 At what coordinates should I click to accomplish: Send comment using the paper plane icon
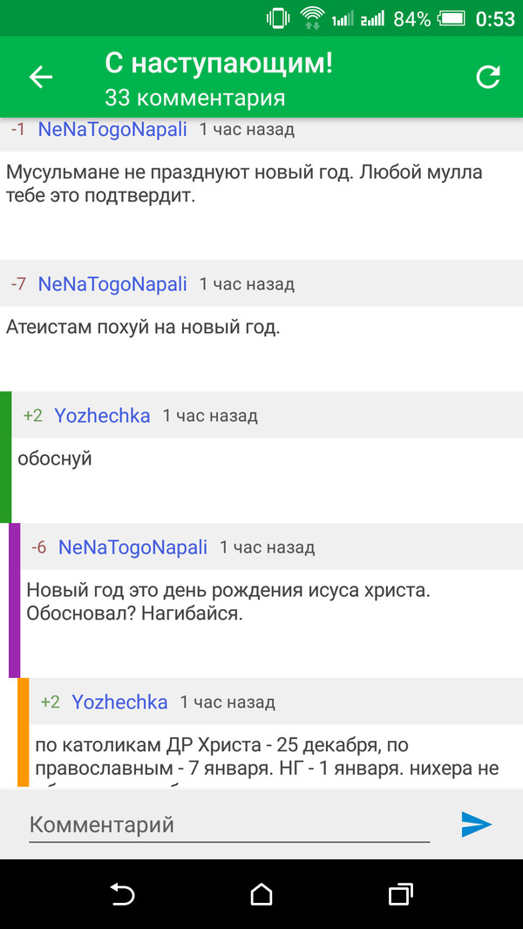[476, 823]
